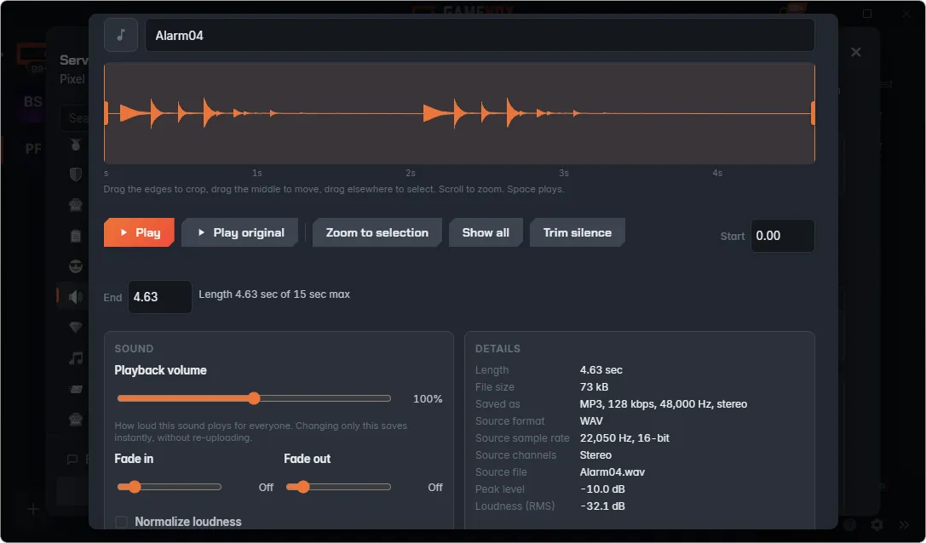Screen dimensions: 926x543
Task: Click the '-32.1 dB' loudness value
Action: 602,506
